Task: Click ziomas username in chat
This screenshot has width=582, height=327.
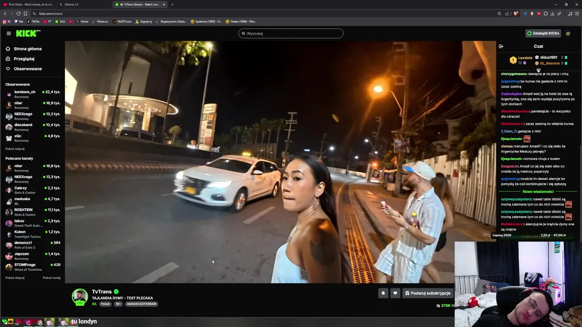Action: pyautogui.click(x=507, y=146)
